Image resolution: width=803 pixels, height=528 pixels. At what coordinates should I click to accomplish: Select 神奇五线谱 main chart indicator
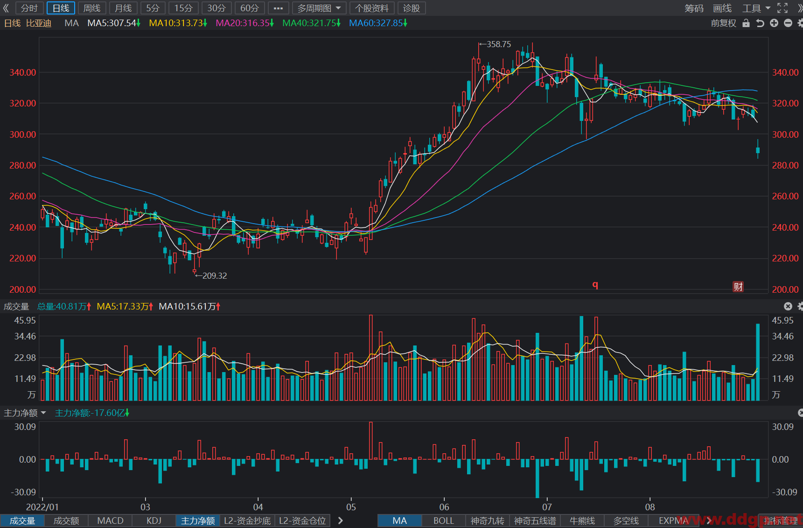tap(535, 521)
